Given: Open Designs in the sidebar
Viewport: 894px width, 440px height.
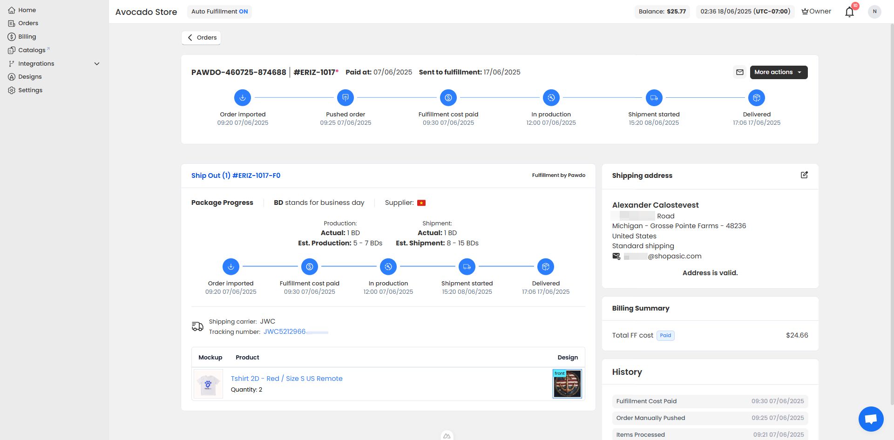Looking at the screenshot, I should [x=25, y=76].
